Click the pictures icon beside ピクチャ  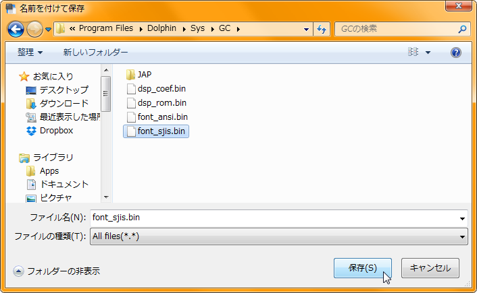coord(31,199)
